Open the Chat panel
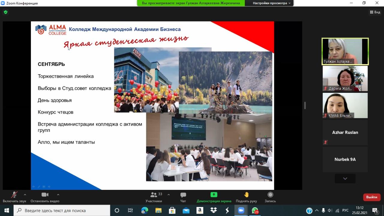Screen dimensions: 384x216 click(183, 195)
